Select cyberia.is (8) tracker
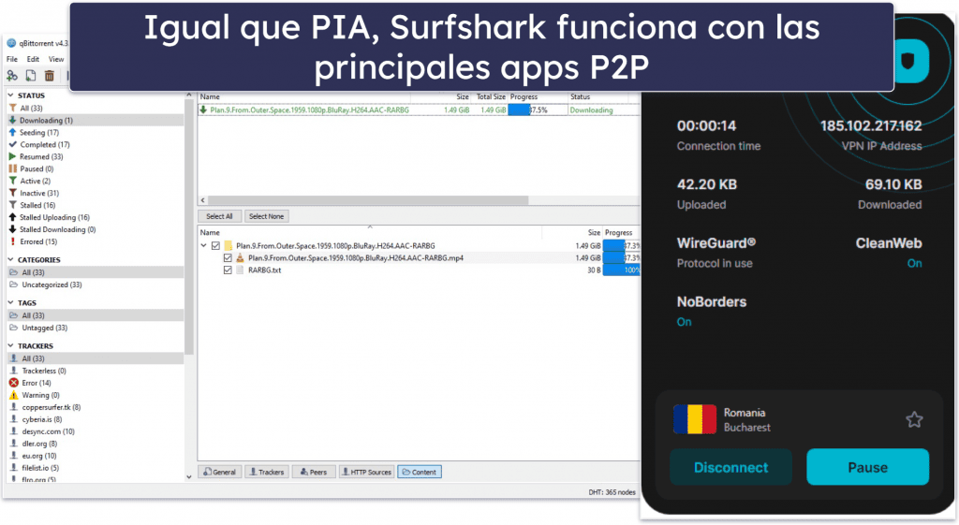 tap(41, 420)
